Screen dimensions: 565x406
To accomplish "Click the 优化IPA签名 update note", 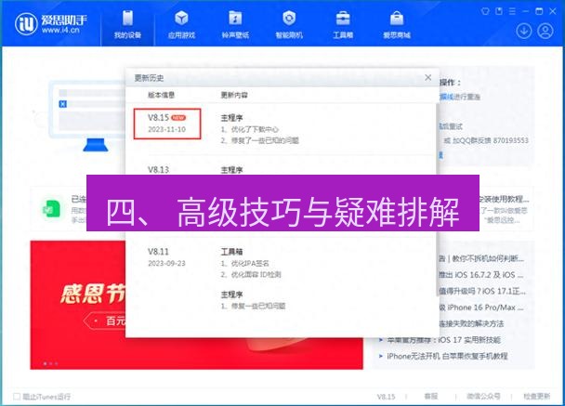I will point(245,263).
